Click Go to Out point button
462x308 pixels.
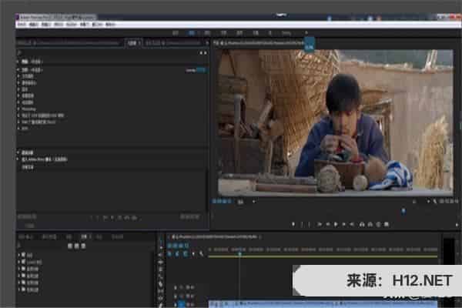pos(352,225)
